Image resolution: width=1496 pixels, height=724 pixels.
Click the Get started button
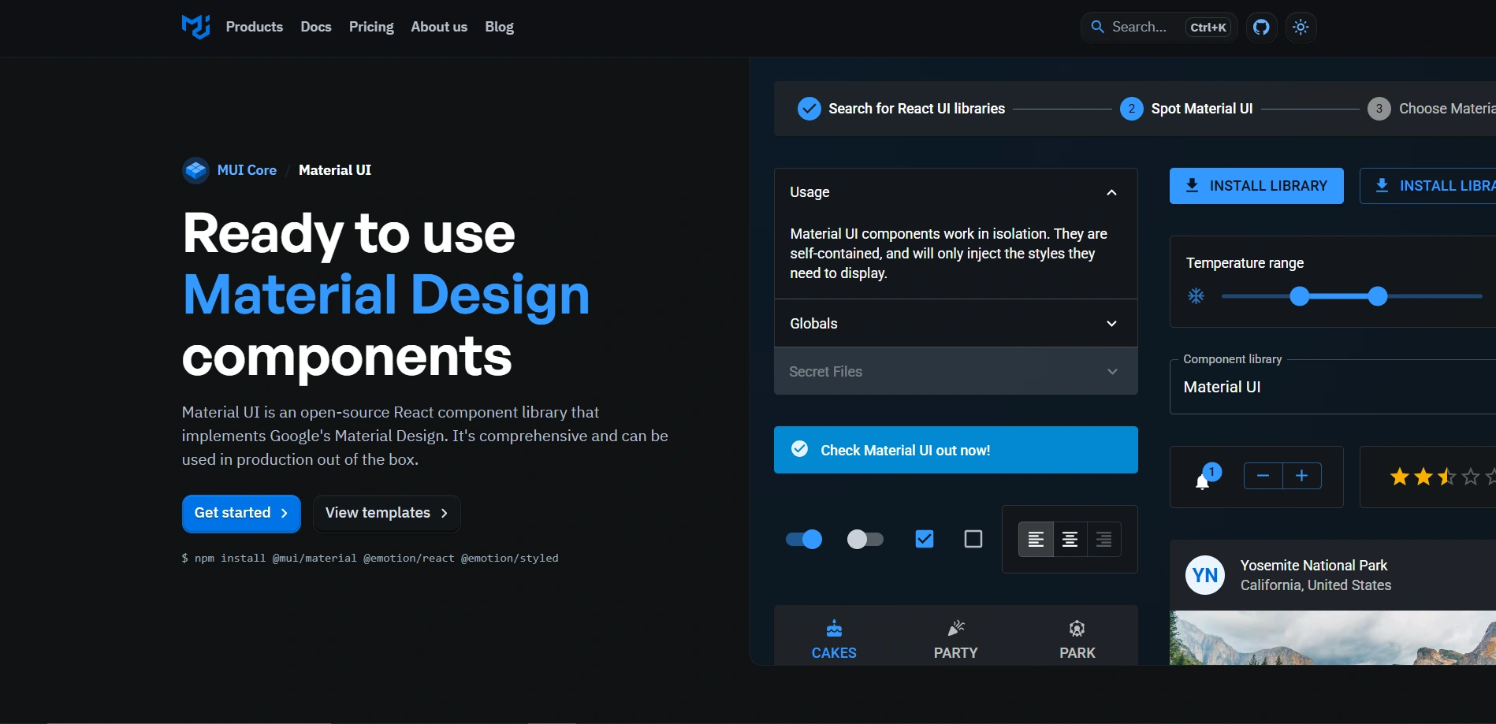241,514
